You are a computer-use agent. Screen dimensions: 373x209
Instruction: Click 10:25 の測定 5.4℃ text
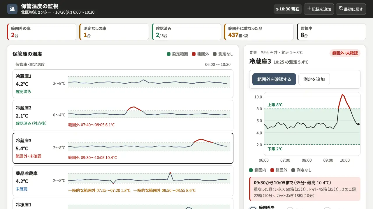[291, 62]
